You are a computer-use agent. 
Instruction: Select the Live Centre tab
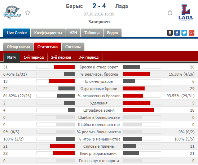17,33
